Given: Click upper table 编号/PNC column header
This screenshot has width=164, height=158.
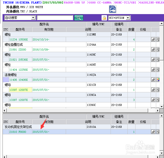Looking at the screenshot, I should [x=99, y=24].
